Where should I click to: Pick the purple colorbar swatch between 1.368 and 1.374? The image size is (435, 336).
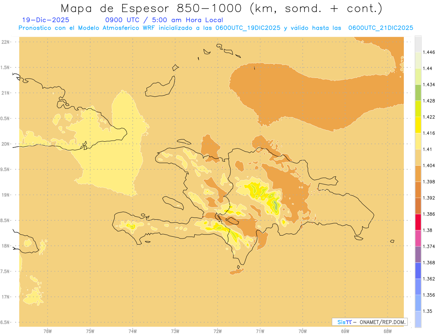[x=418, y=254]
